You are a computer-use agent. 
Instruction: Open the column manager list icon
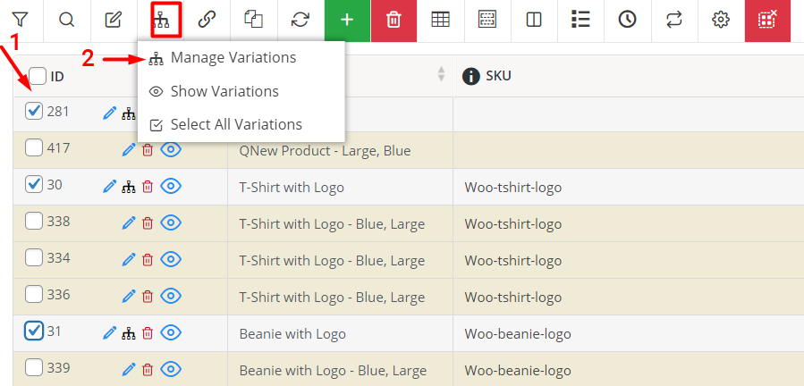(581, 20)
